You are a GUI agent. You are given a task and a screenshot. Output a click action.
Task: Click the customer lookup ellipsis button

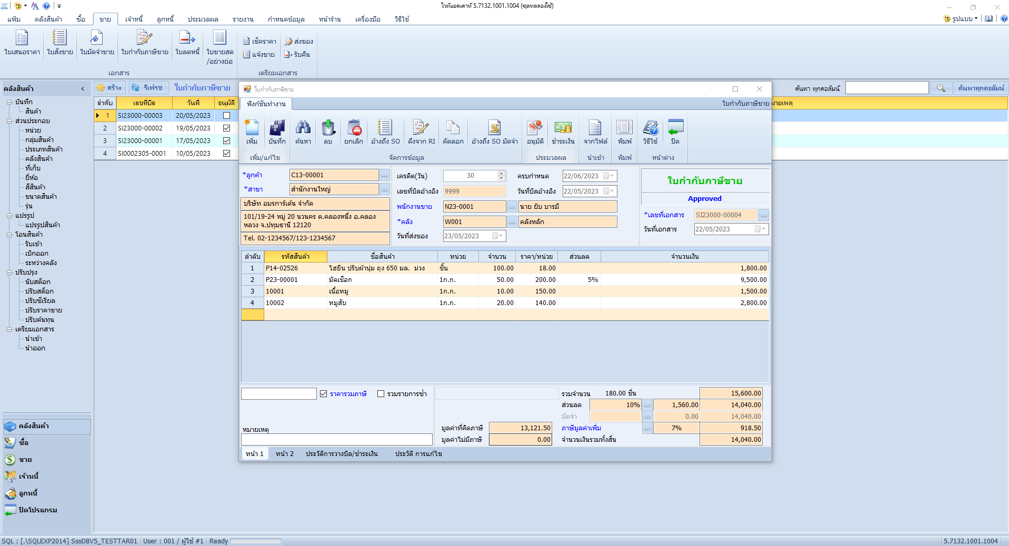pyautogui.click(x=385, y=175)
